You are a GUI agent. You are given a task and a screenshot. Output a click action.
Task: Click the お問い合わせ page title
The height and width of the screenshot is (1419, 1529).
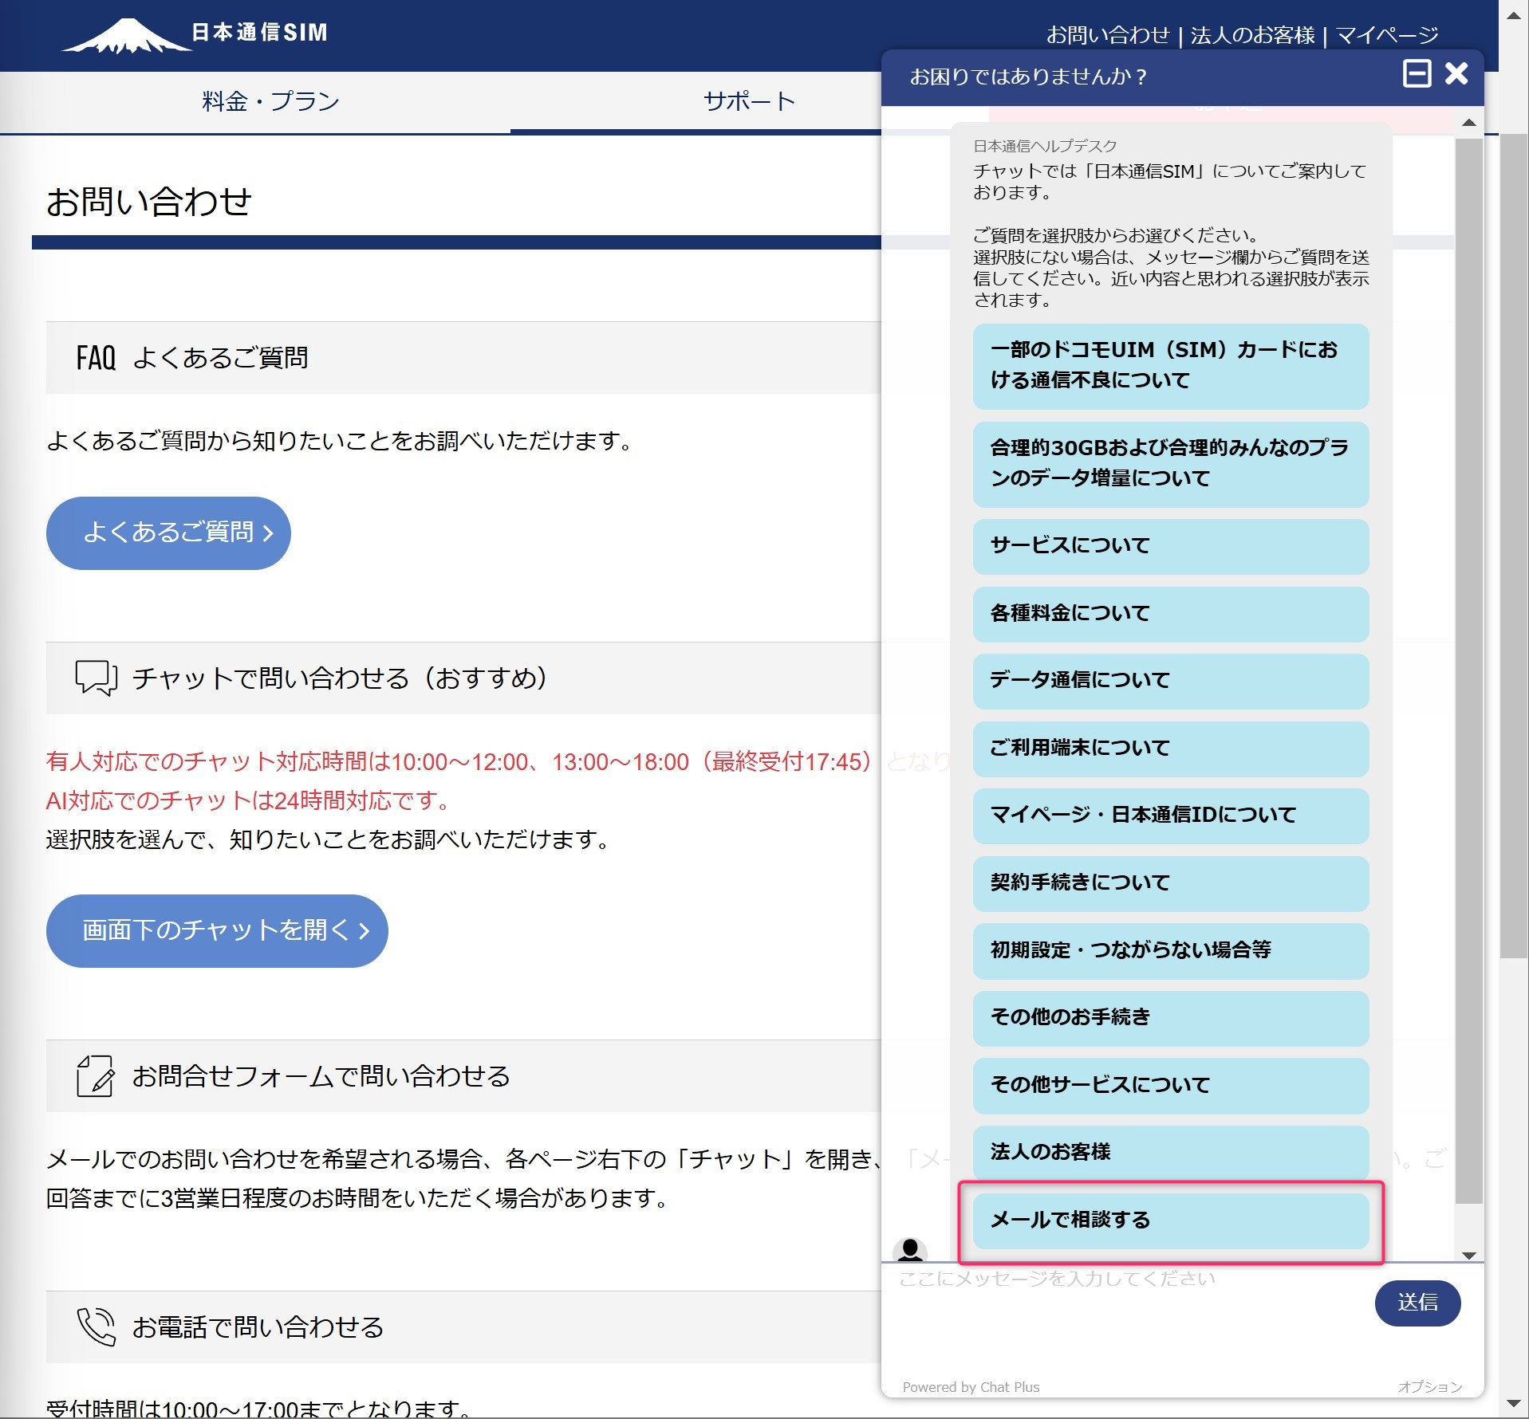(148, 202)
